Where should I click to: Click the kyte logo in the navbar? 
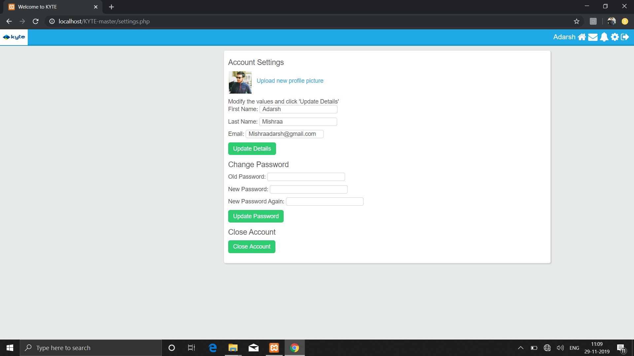pyautogui.click(x=14, y=37)
